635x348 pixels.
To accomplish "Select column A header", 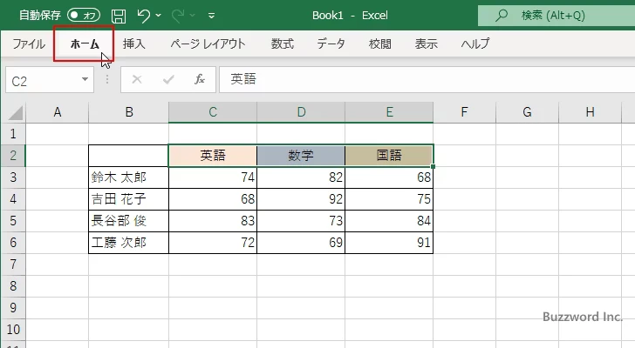I will 57,112.
